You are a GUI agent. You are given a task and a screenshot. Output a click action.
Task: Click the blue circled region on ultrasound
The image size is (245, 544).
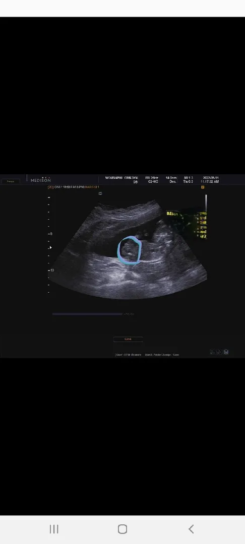pos(130,250)
